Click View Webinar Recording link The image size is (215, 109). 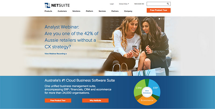pyautogui.click(x=56, y=54)
